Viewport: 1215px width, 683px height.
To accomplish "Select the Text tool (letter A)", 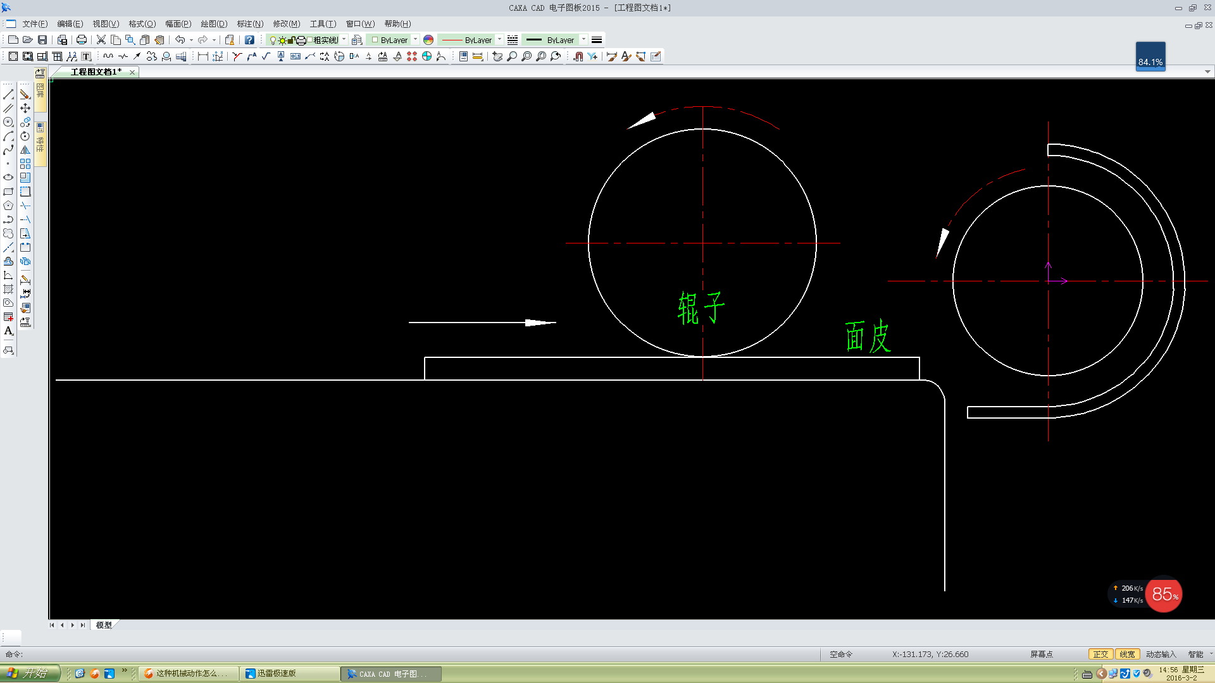I will click(x=8, y=331).
